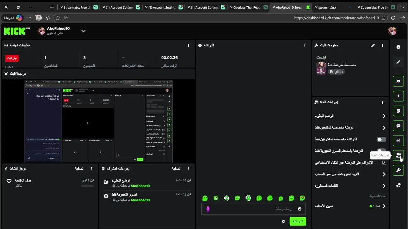This screenshot has width=408, height=229.
Task: Open AI moderation external link icon
Action: (x=384, y=163)
